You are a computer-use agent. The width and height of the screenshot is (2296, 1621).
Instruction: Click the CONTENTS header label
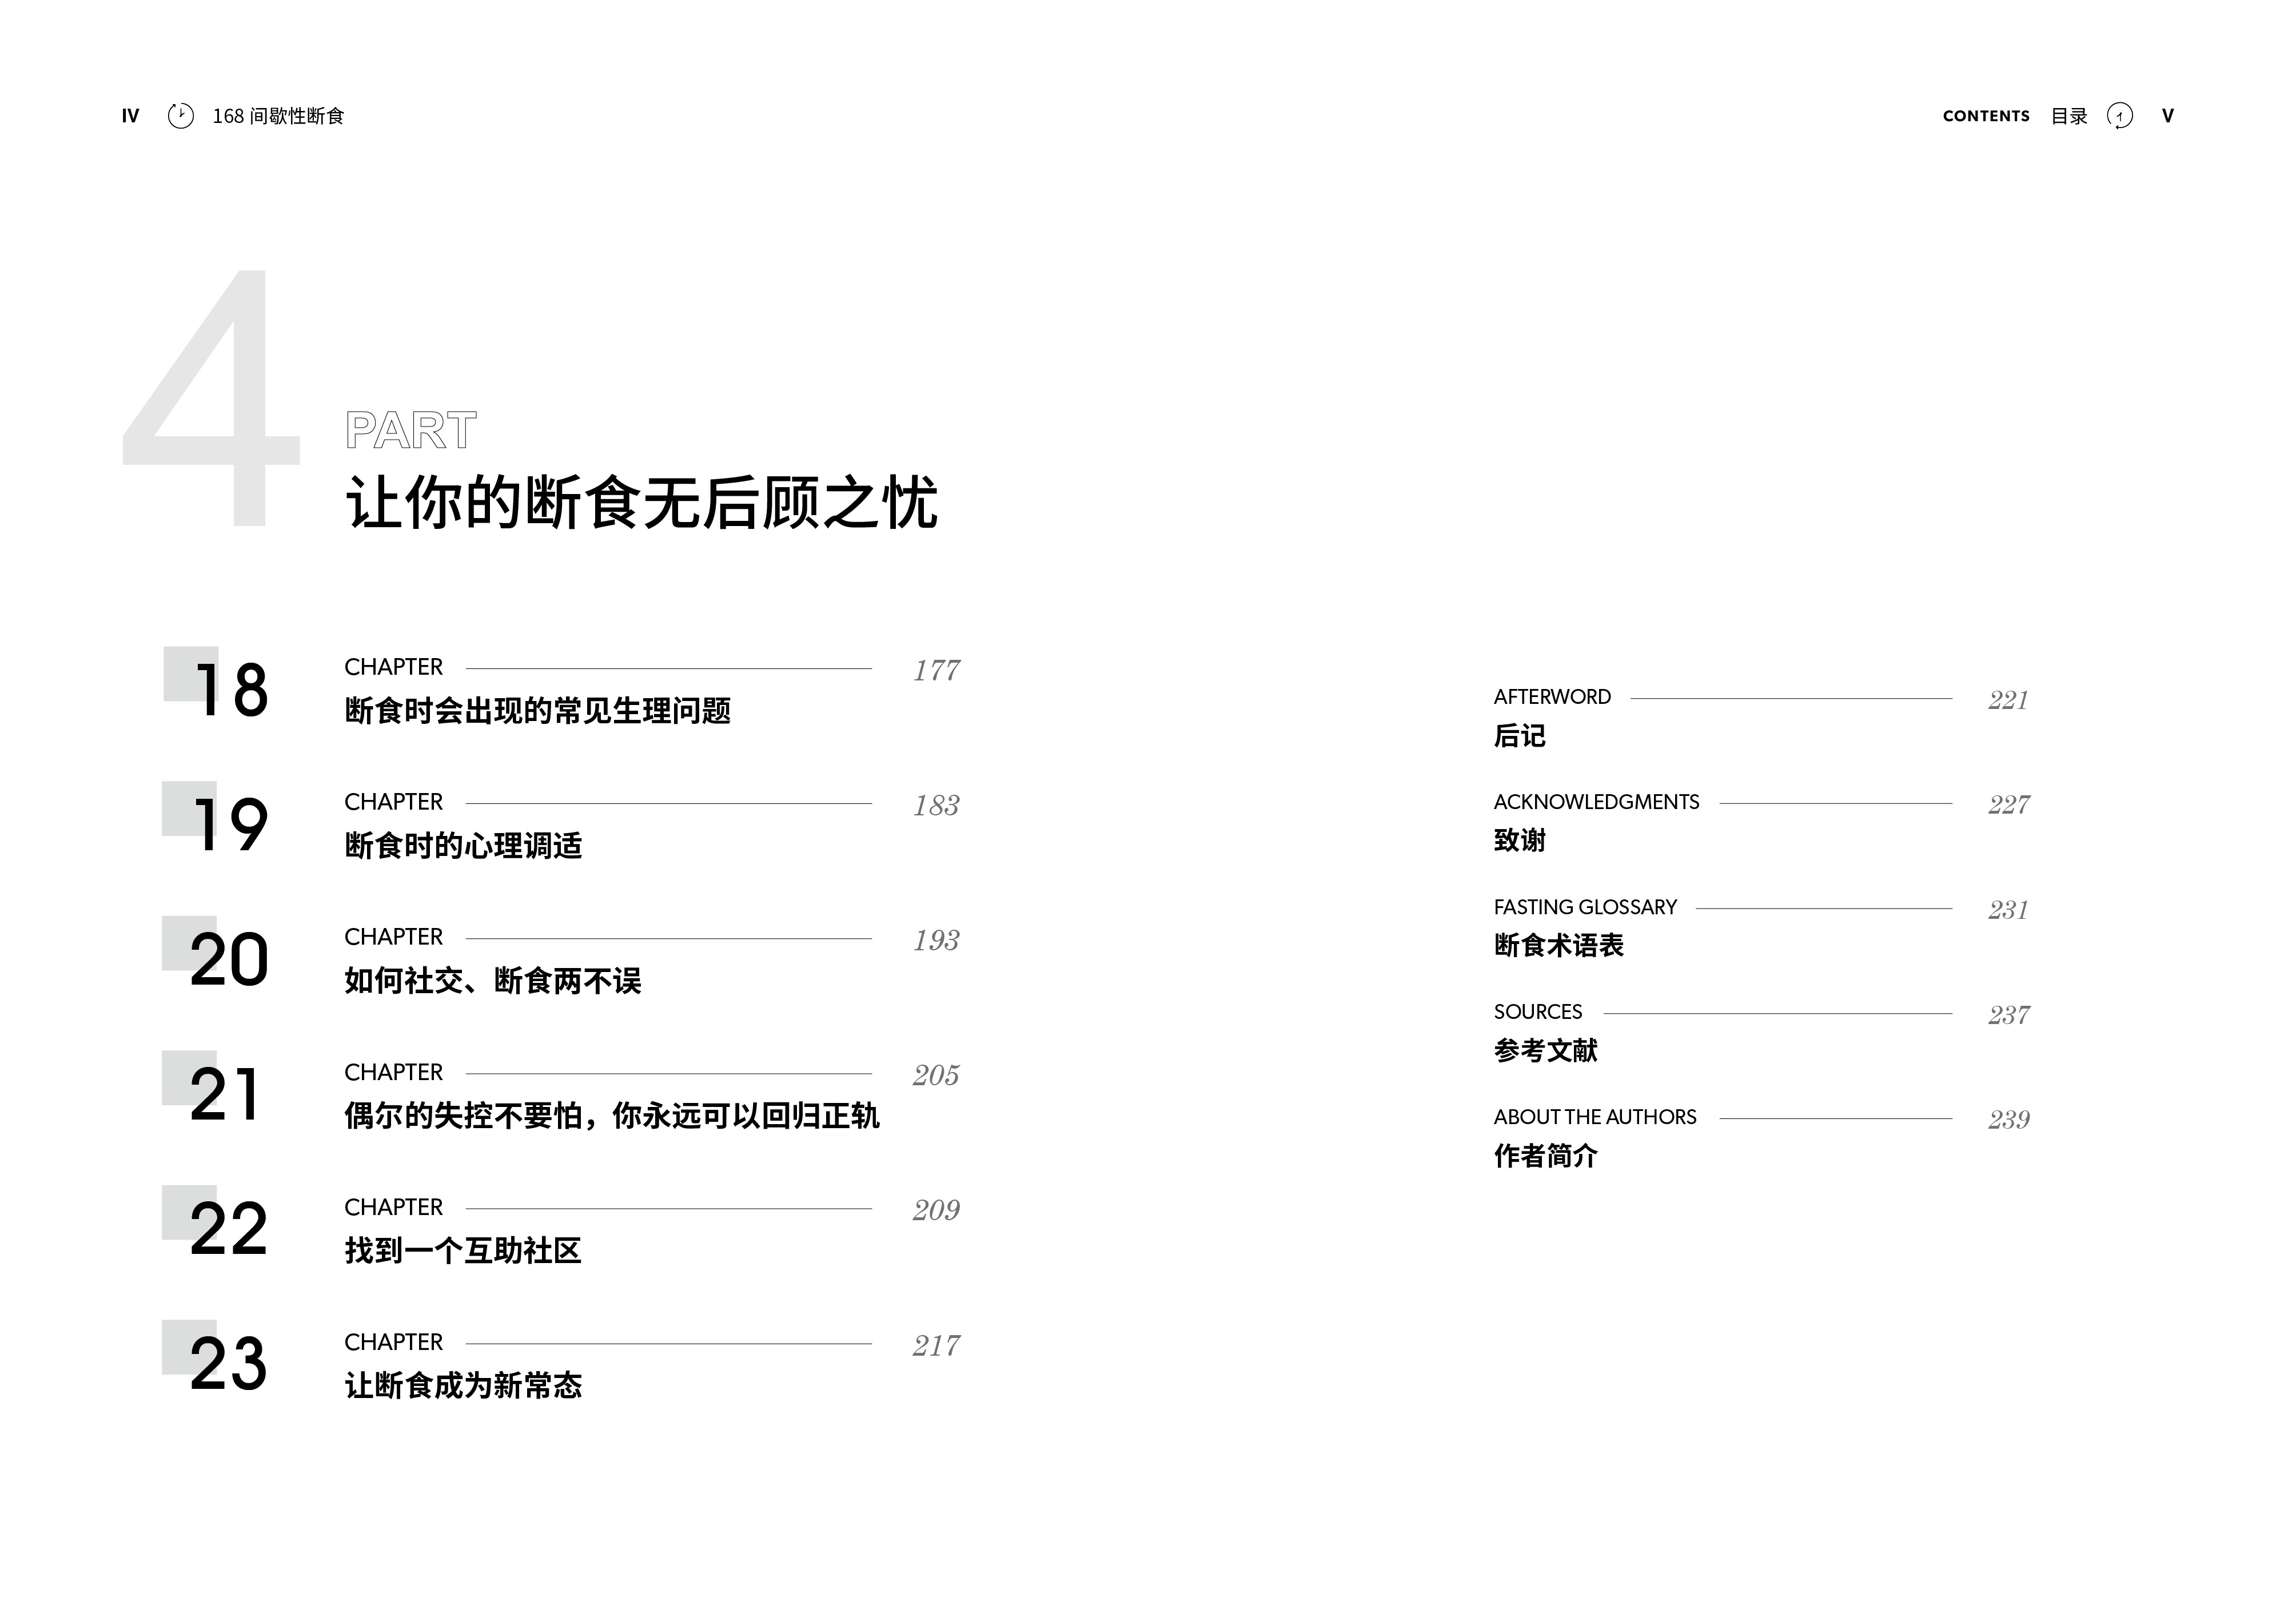[1986, 116]
